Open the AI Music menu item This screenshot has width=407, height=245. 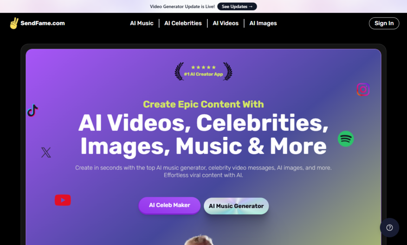tap(142, 23)
